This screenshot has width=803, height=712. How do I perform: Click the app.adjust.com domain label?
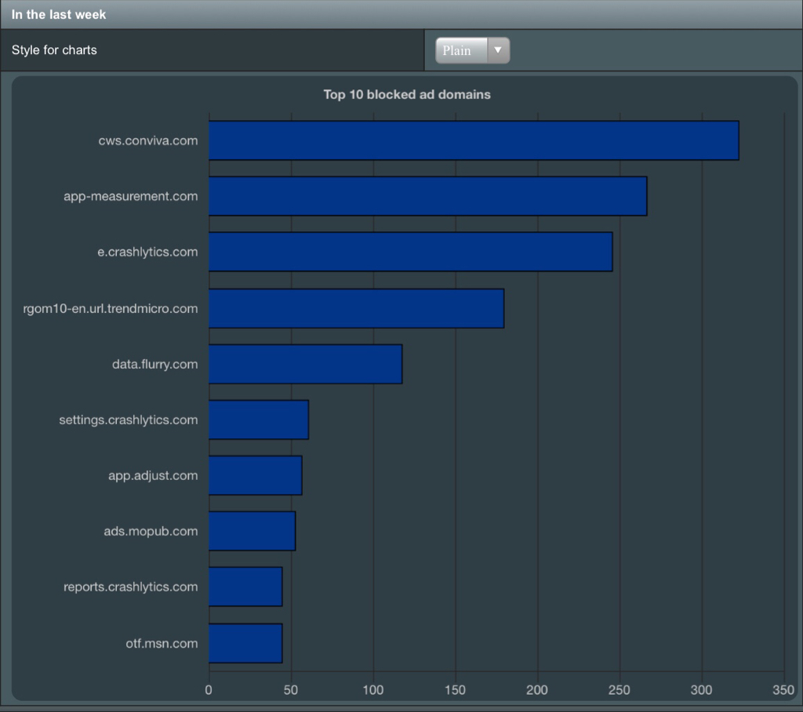(153, 476)
